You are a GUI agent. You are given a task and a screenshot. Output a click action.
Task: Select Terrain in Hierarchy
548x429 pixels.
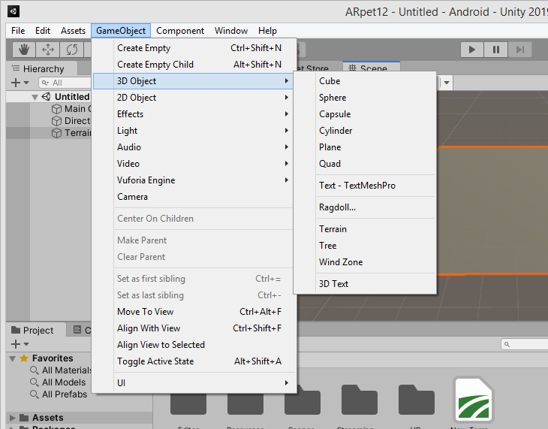tap(49, 133)
